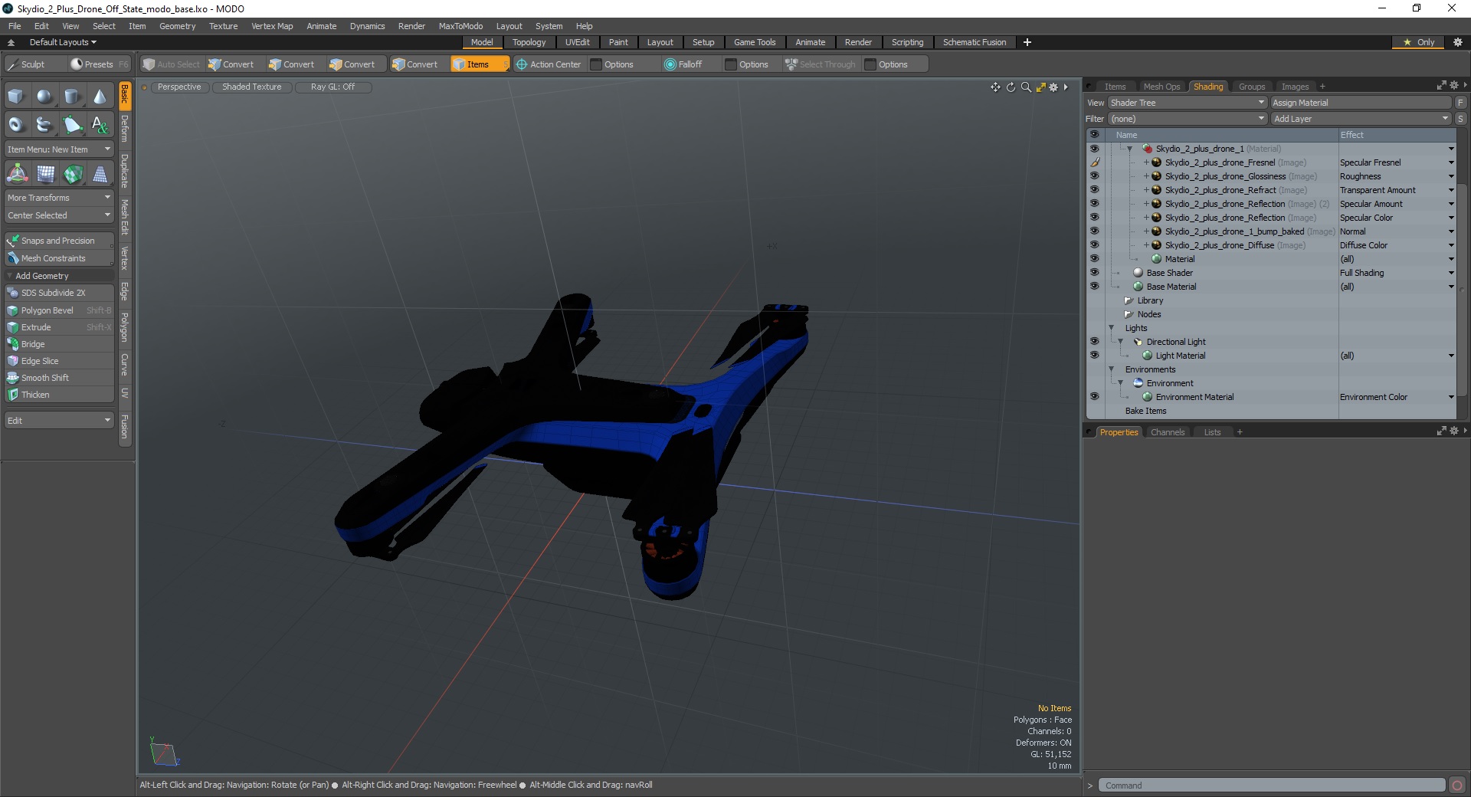Select the helix tube tool

point(44,124)
